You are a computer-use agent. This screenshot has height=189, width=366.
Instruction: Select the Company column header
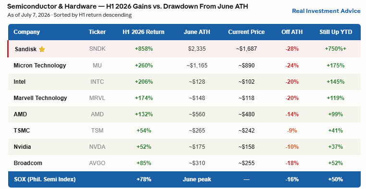[x=26, y=32]
